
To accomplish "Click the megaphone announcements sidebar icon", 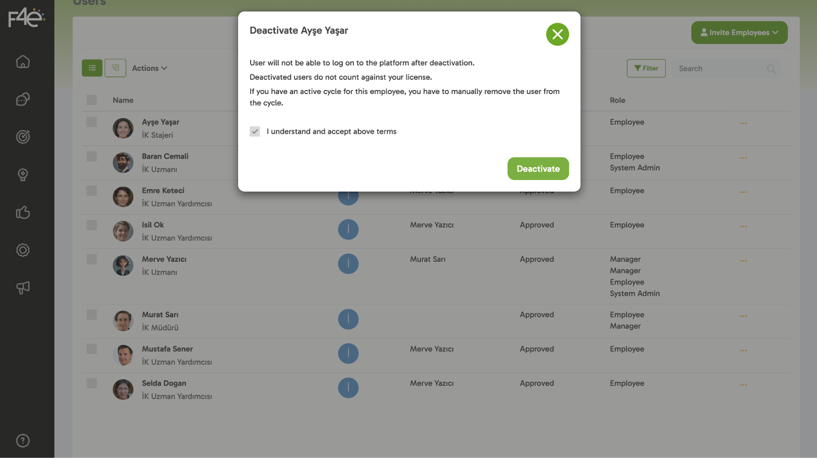I will pyautogui.click(x=23, y=288).
